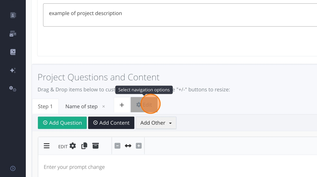The image size is (317, 177).
Task: Click the green Add Question button
Action: click(62, 123)
